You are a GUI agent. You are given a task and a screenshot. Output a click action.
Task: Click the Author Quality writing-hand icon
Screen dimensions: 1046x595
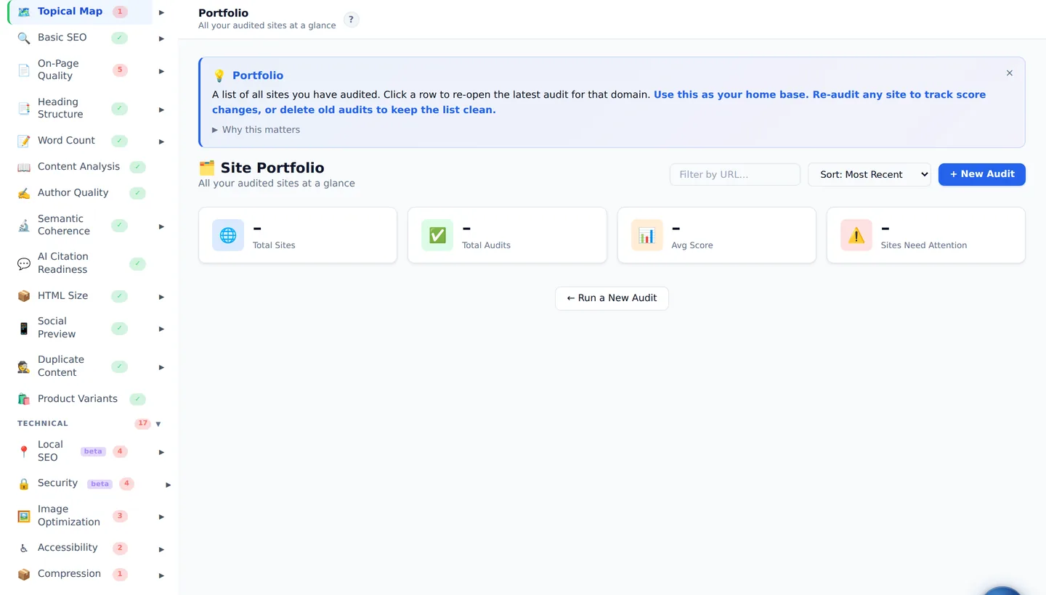(x=24, y=193)
